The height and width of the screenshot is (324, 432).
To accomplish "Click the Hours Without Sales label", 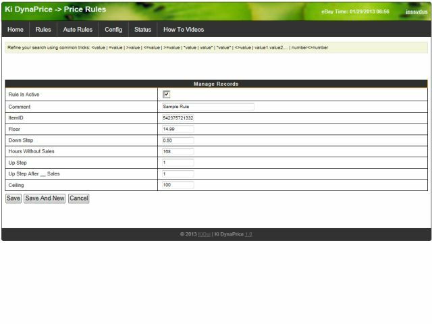I will (x=31, y=151).
